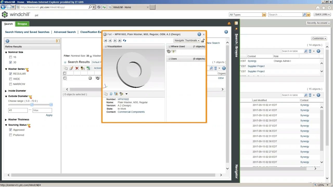Open part information page icon below visualization
The width and height of the screenshot is (333, 187).
111,94
